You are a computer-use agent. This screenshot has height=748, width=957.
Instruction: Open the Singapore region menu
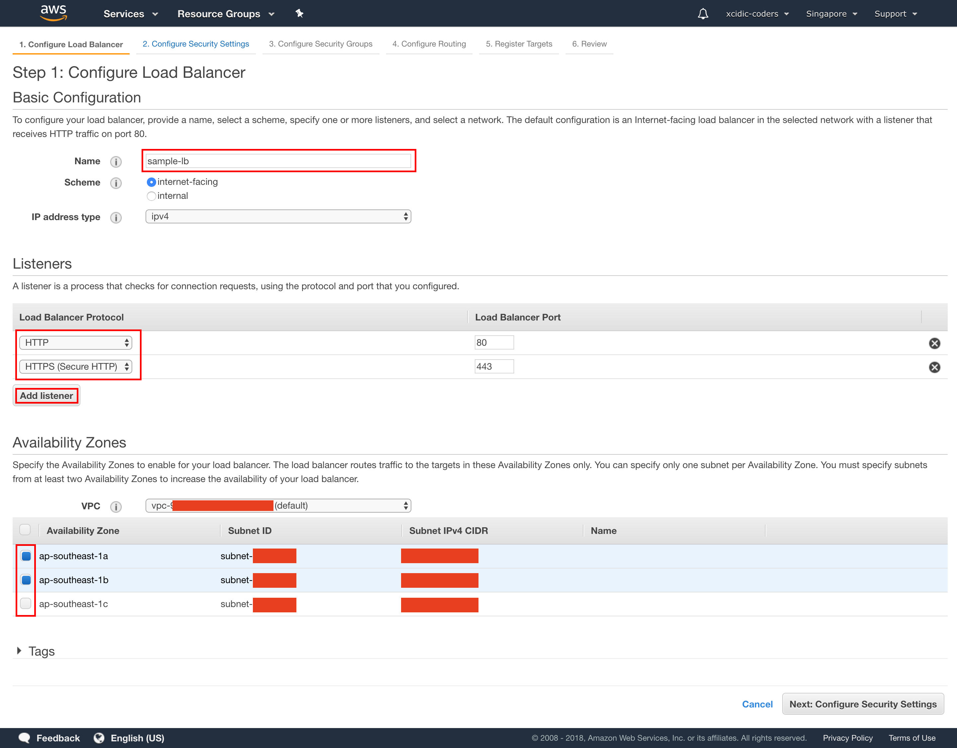coord(831,14)
